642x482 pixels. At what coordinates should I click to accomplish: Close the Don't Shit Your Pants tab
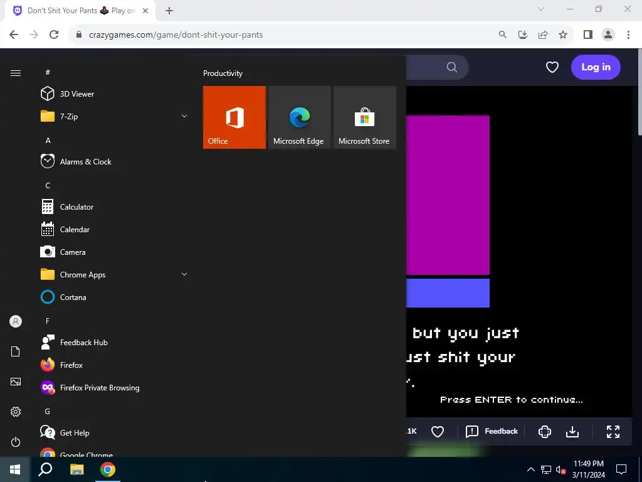coord(145,11)
